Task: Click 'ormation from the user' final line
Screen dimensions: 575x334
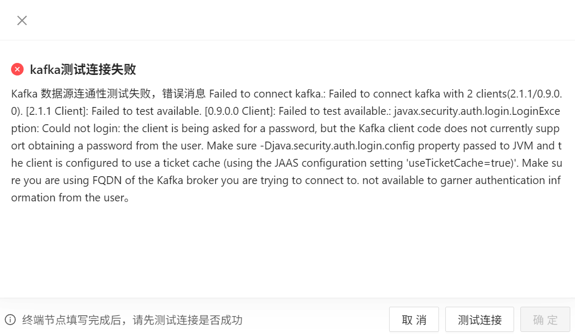Action: click(68, 198)
